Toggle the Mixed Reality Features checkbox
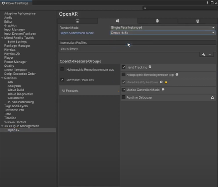This screenshot has width=218, height=187. click(123, 82)
